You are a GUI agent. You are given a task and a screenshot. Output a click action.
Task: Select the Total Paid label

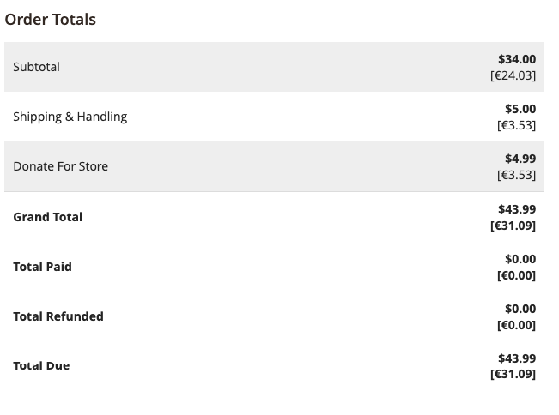click(x=42, y=267)
